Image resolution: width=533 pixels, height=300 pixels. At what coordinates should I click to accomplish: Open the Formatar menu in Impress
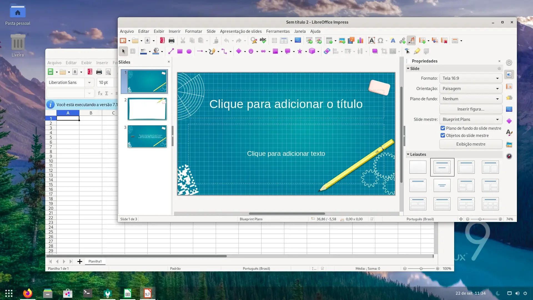pyautogui.click(x=193, y=31)
